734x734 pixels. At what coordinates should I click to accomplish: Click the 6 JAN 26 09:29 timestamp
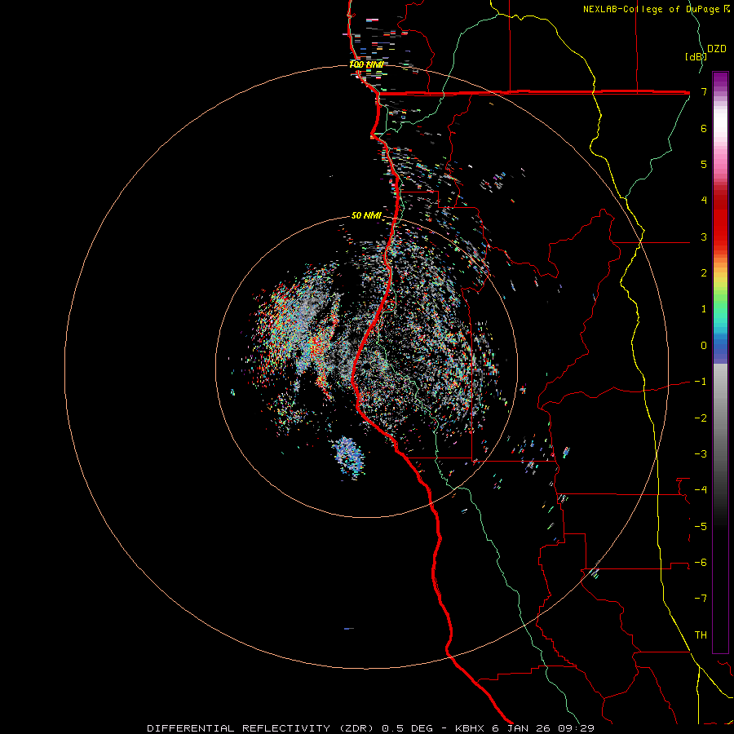tap(543, 728)
